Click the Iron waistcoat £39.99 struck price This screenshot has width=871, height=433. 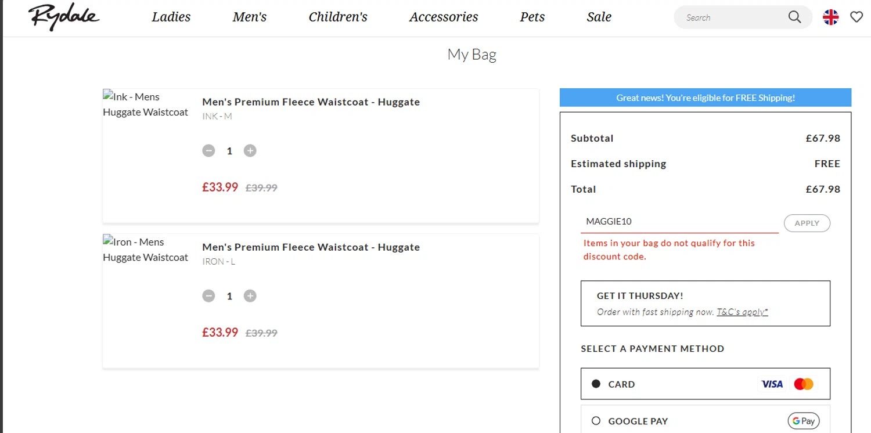point(261,333)
